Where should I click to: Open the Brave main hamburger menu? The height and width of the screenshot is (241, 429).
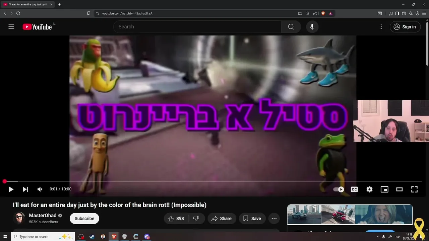(424, 13)
